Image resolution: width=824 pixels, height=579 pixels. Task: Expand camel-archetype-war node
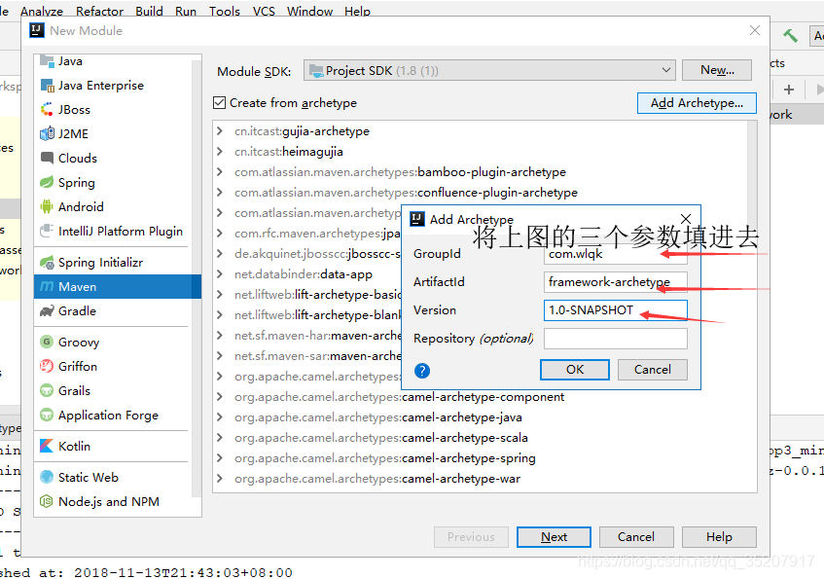(220, 479)
